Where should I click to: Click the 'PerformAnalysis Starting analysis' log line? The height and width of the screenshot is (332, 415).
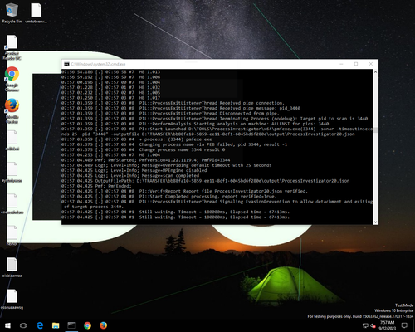point(195,124)
